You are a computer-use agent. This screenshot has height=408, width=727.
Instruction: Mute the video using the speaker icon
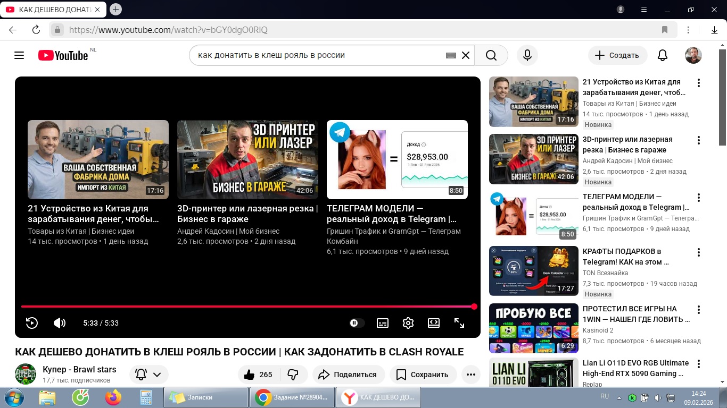(60, 323)
